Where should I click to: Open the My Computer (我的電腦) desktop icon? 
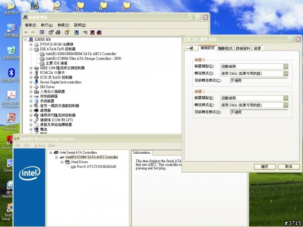pyautogui.click(x=11, y=28)
